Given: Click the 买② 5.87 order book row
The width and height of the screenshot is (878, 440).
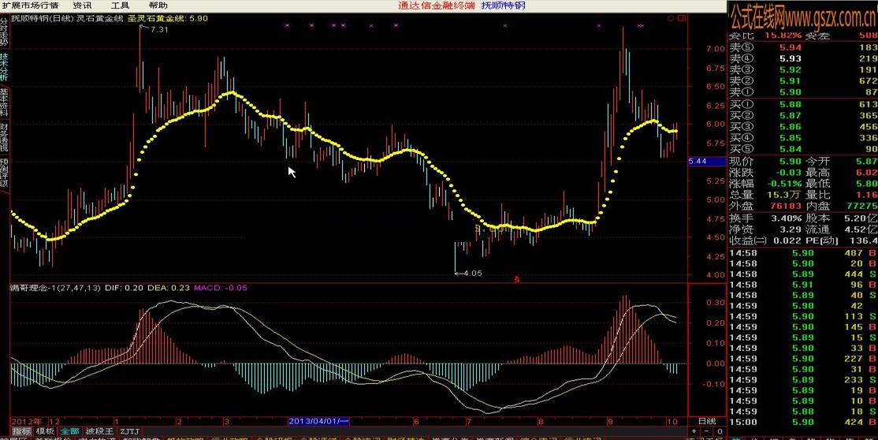Looking at the screenshot, I should 803,115.
